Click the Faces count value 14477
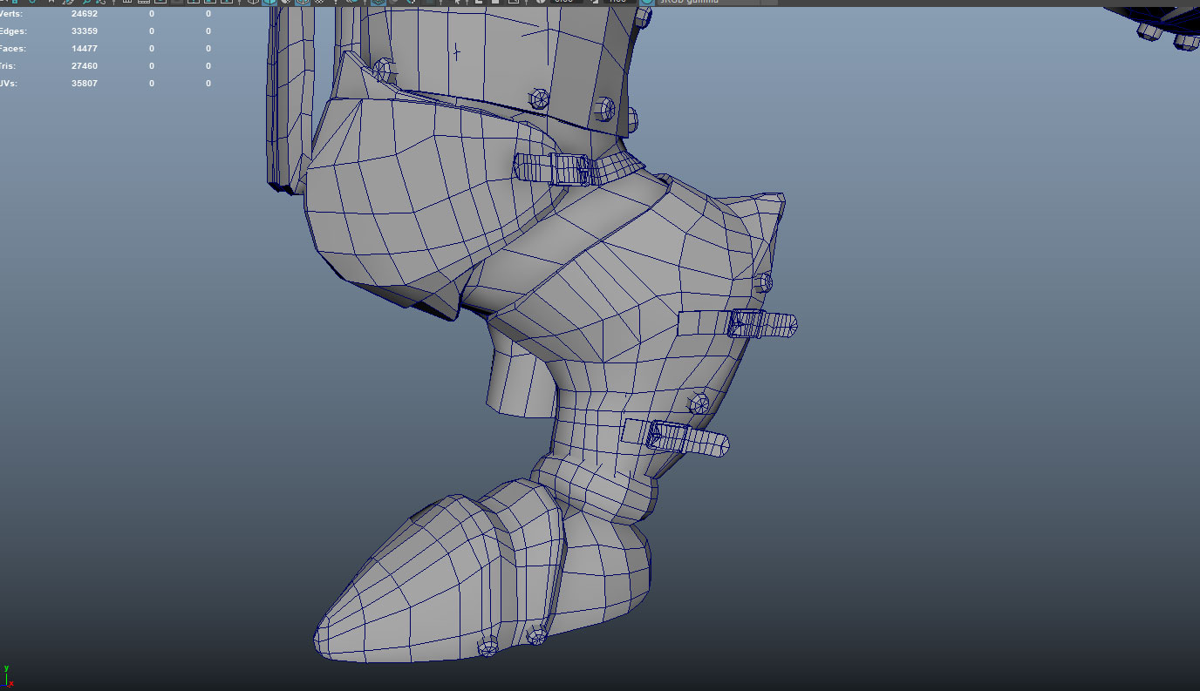 point(85,49)
